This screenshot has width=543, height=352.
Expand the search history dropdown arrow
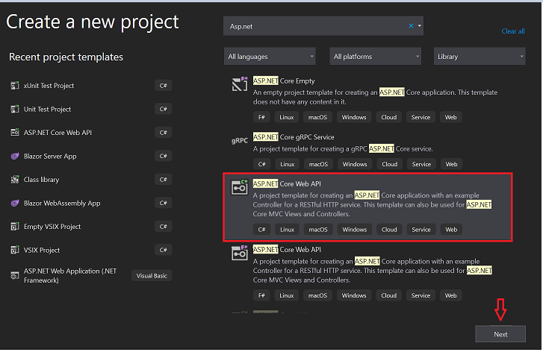[419, 25]
